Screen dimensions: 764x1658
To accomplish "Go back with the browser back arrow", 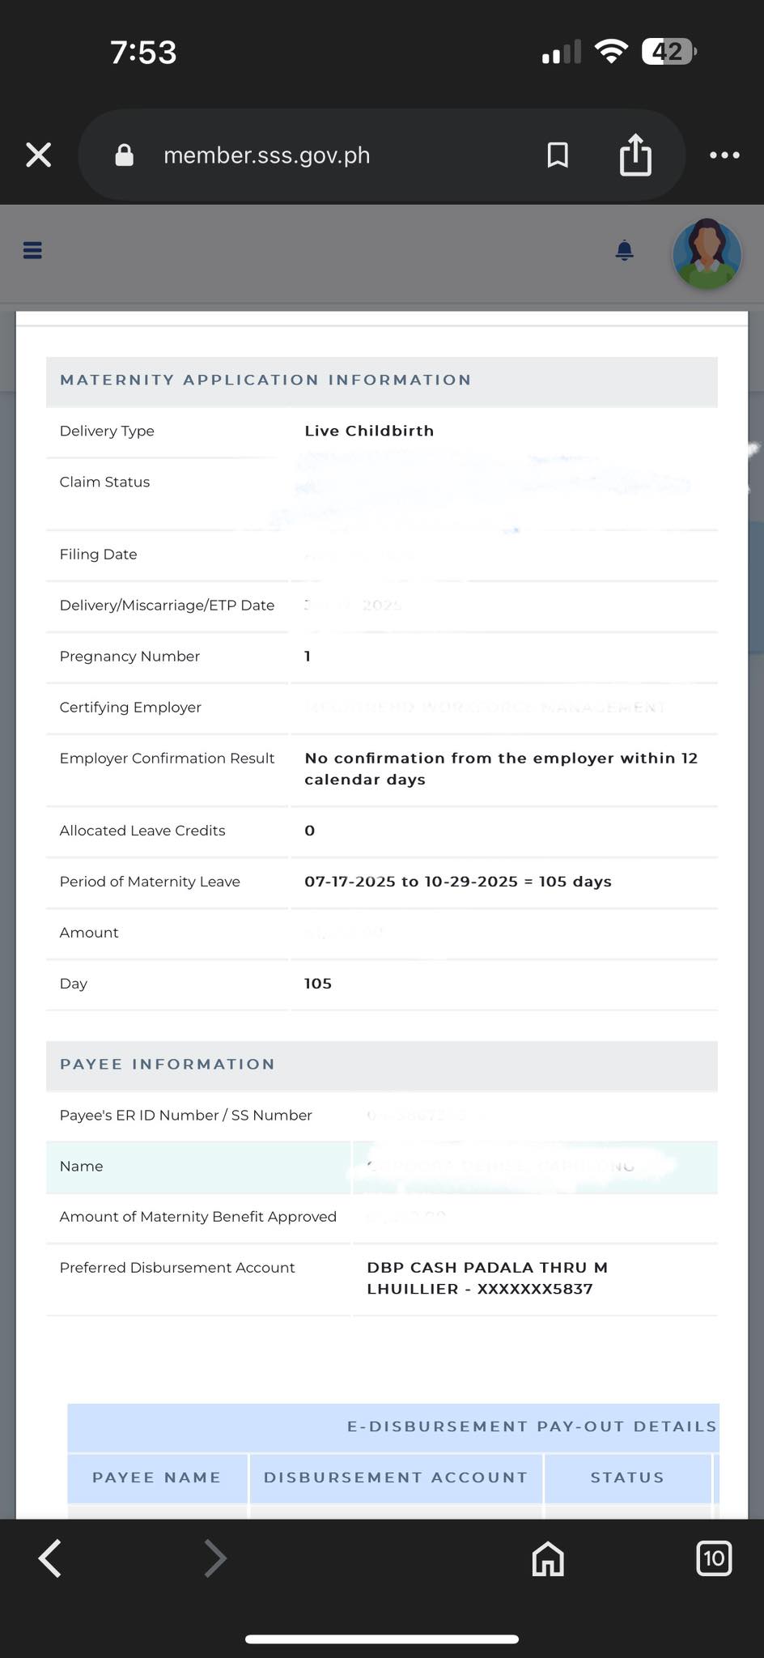I will 50,1558.
